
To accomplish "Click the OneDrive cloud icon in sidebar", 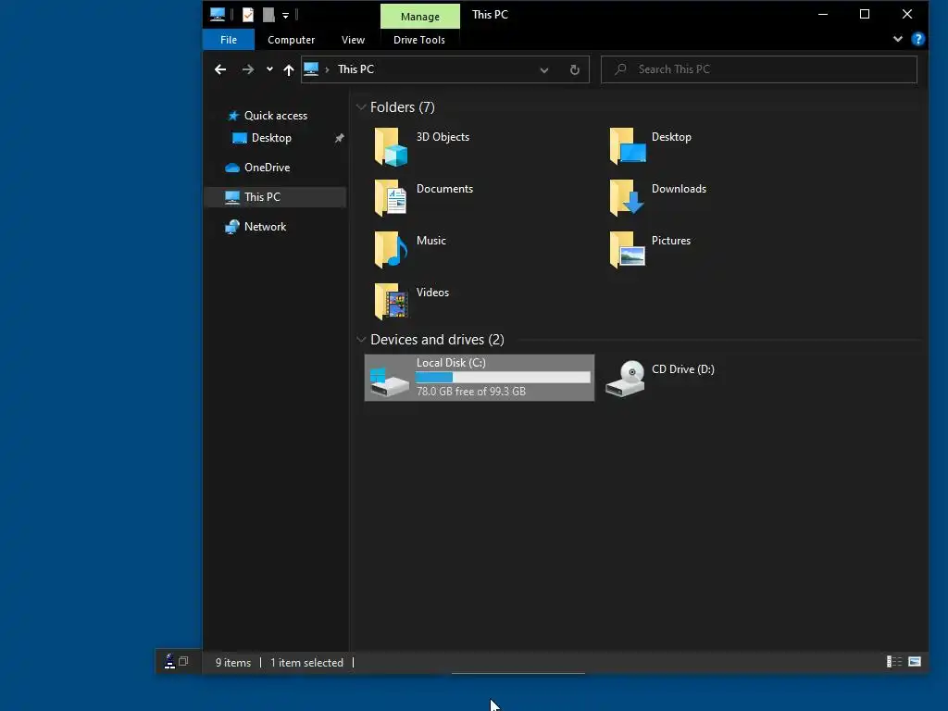I will [x=232, y=168].
